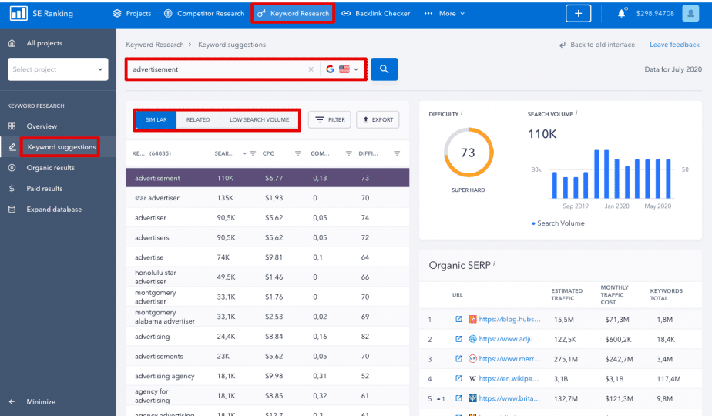The height and width of the screenshot is (416, 712).
Task: Switch to the Similar tab
Action: click(x=156, y=120)
